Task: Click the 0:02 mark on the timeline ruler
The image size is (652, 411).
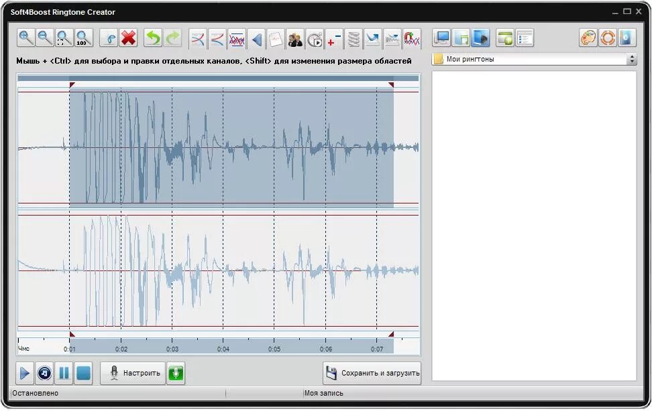Action: click(121, 349)
